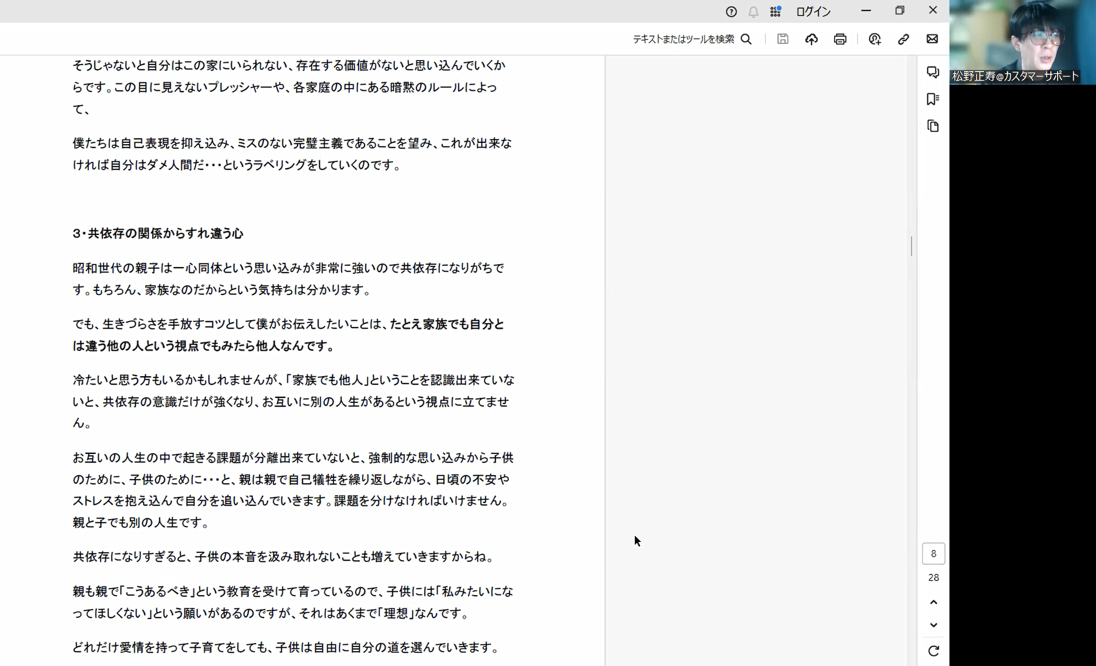Click name label 松野正寿@カスタマーサポート

pos(1015,76)
